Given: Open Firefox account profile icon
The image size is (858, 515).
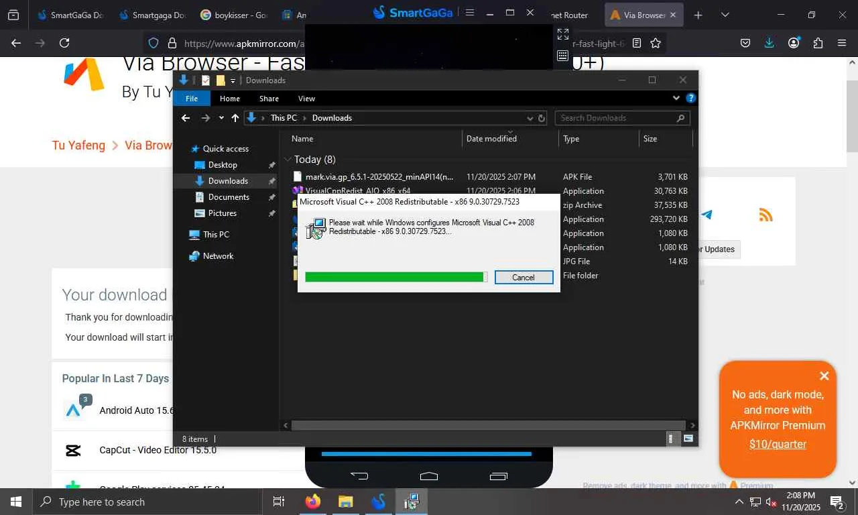Looking at the screenshot, I should pyautogui.click(x=794, y=43).
